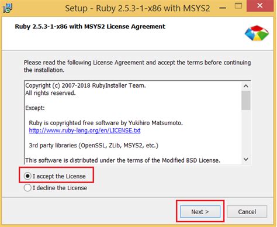Click the "License Agreement" bold heading
This screenshot has width=277, height=227.
90,26
